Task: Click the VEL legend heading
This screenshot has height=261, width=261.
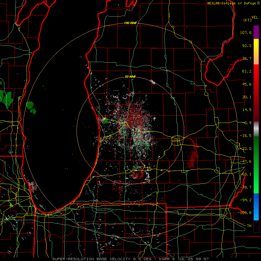Action: [x=255, y=17]
